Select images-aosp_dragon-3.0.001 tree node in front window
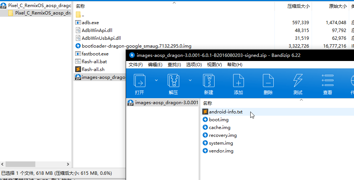The height and width of the screenshot is (180, 354). pos(162,103)
